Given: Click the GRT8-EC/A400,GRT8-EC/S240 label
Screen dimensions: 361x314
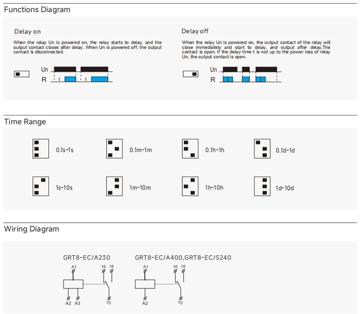Looking at the screenshot, I should 183,258.
